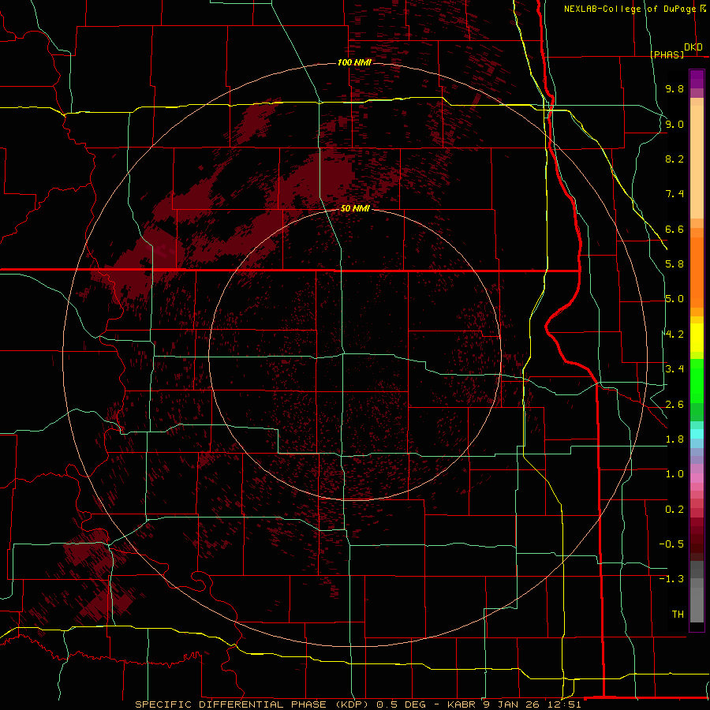Click the 6.6 scale label
710x710 pixels.
coord(674,229)
